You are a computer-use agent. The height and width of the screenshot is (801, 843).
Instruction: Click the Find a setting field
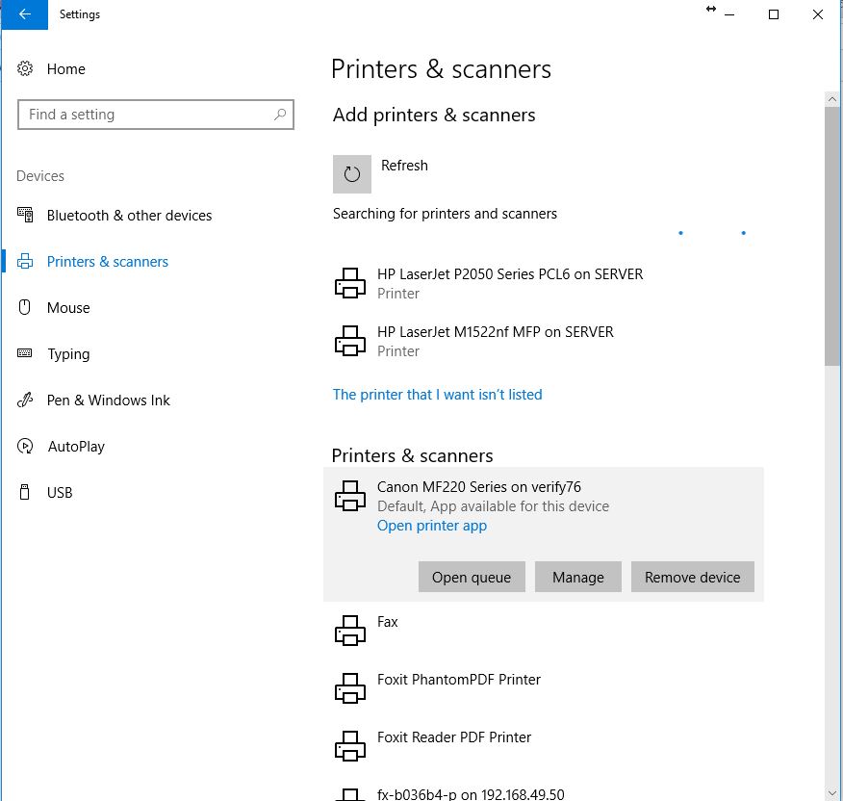(x=155, y=115)
